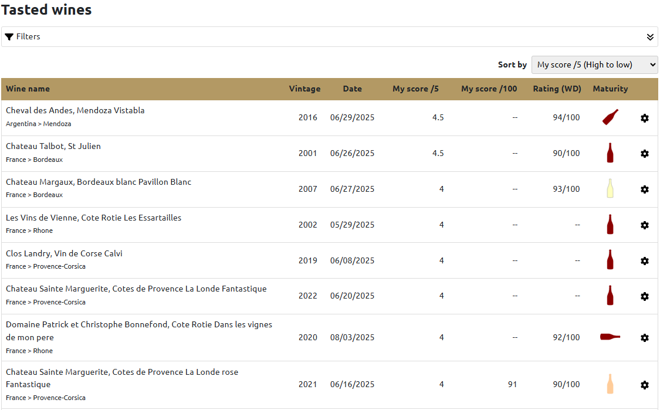Click white bottle maturity icon for Chateau Margaux
The width and height of the screenshot is (660, 410).
(x=610, y=188)
